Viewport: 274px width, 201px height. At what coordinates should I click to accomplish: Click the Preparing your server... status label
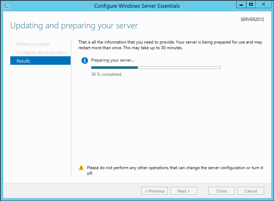coord(113,60)
